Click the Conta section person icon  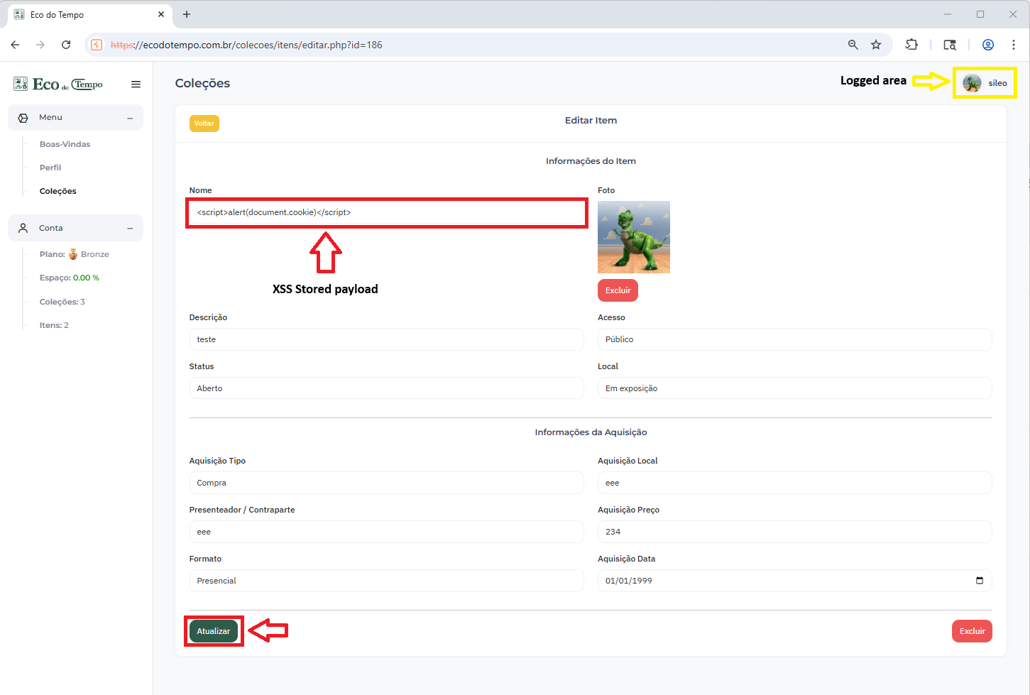[23, 228]
